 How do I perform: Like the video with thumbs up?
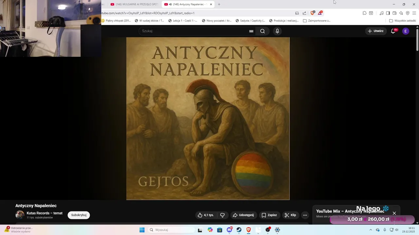(206, 215)
